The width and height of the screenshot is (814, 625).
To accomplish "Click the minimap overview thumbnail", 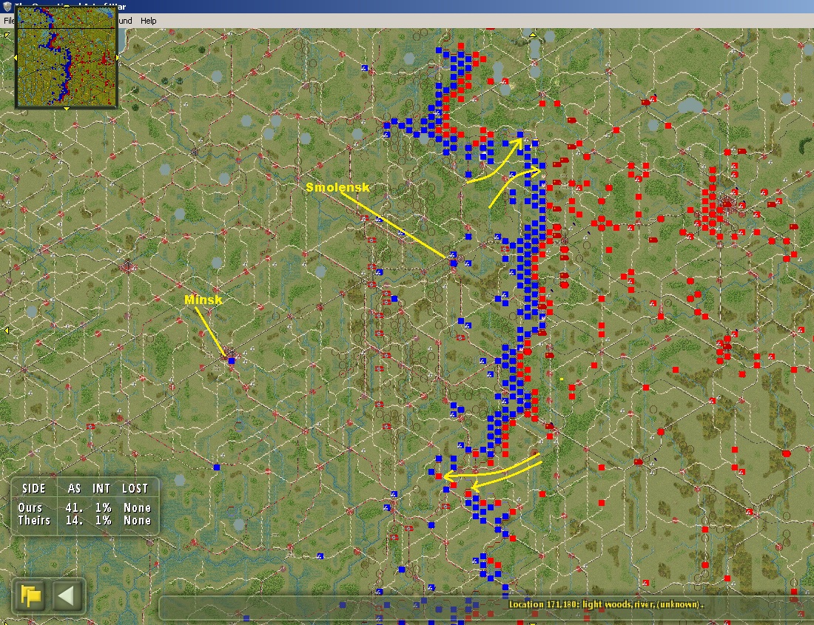I will (67, 56).
